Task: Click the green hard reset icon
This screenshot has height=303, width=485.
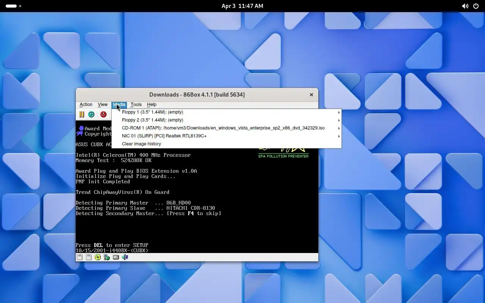Action: tap(91, 114)
